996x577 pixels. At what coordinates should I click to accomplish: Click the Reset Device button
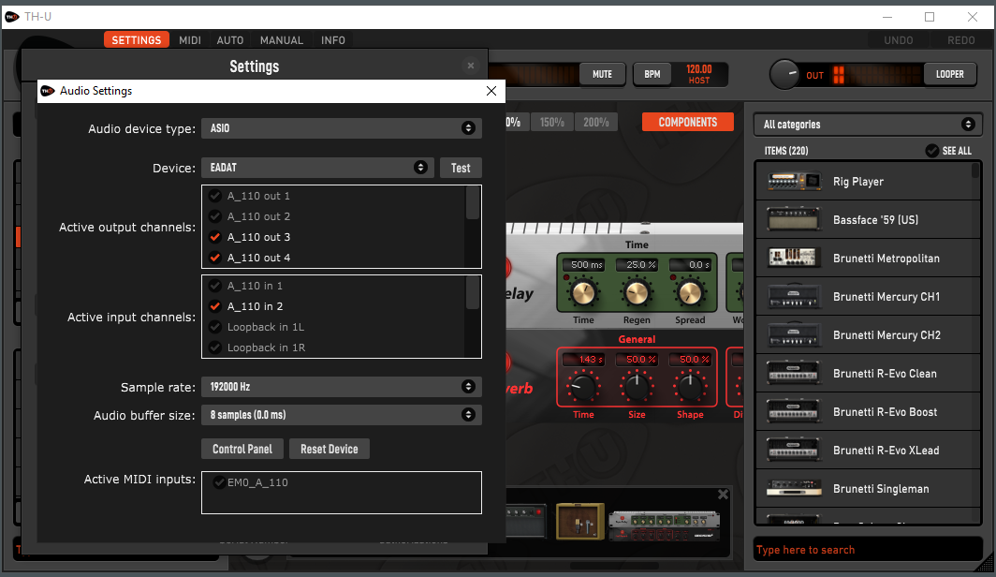point(330,449)
